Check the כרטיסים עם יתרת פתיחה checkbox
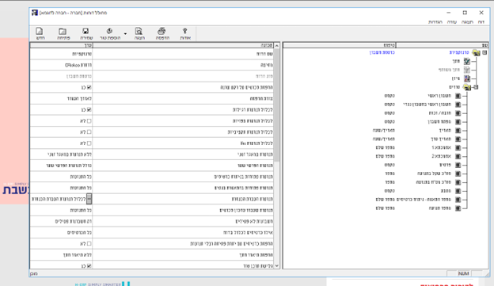This screenshot has height=286, width=494. click(89, 244)
